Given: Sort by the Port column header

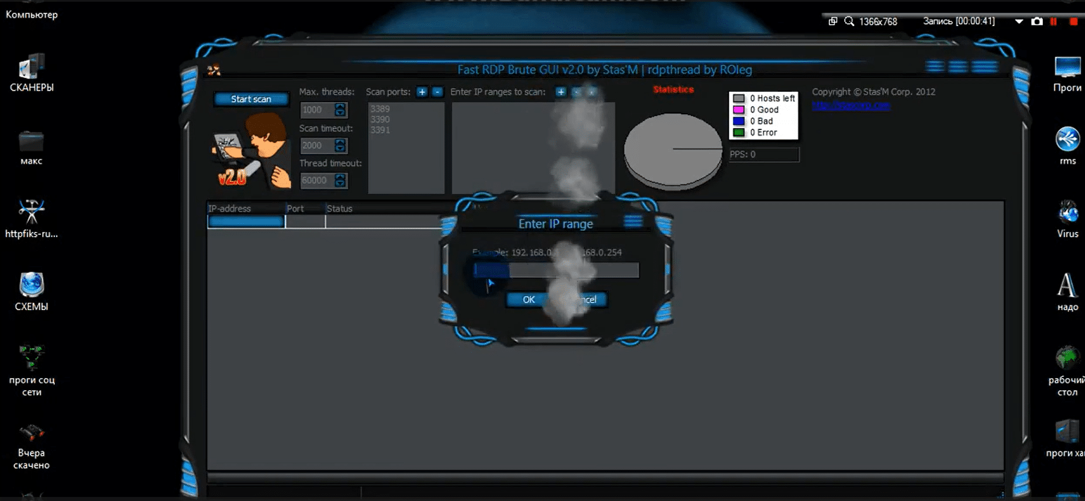Looking at the screenshot, I should (x=305, y=208).
